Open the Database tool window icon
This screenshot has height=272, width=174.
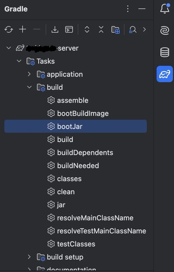tap(165, 52)
